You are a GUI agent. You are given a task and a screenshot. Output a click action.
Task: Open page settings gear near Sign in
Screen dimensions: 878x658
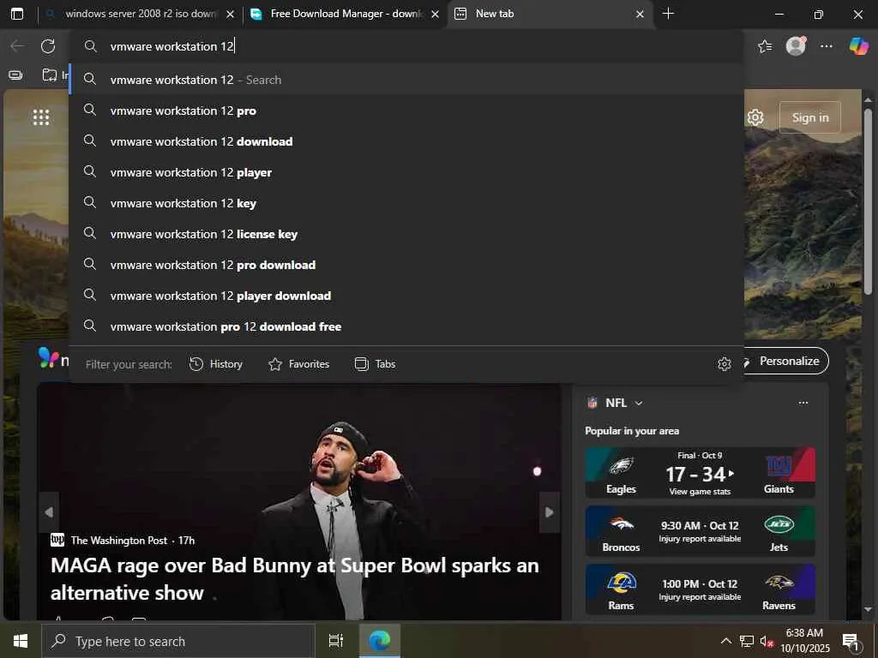point(755,117)
